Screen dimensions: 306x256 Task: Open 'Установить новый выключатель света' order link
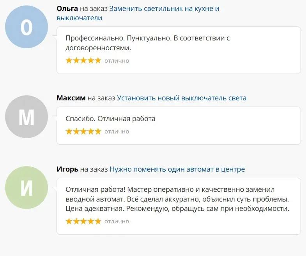click(182, 98)
